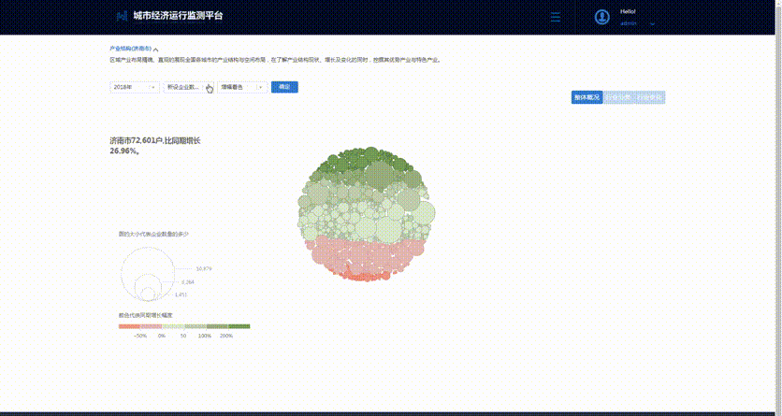
Task: Click the lightest green legend swatch
Action: [173, 326]
